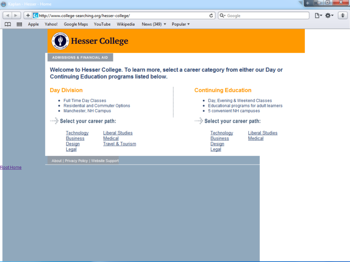Viewport: 350px width, 262px height.
Task: Open Continuing Education Business link
Action: 220,138
